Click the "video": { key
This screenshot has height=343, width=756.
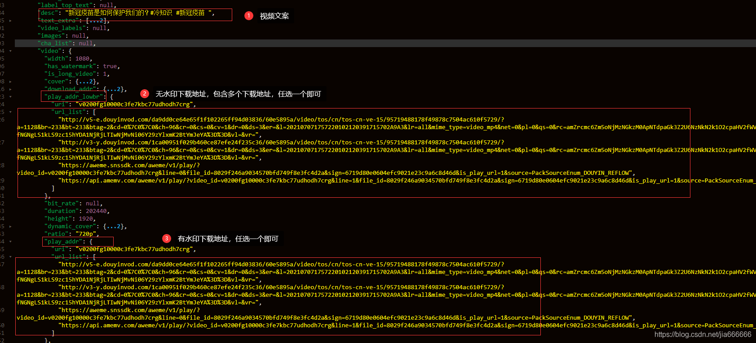[49, 51]
